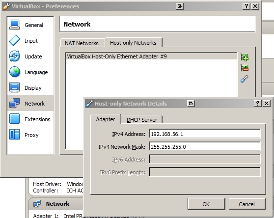Open the Display preferences section
The image size is (274, 218).
tap(30, 88)
